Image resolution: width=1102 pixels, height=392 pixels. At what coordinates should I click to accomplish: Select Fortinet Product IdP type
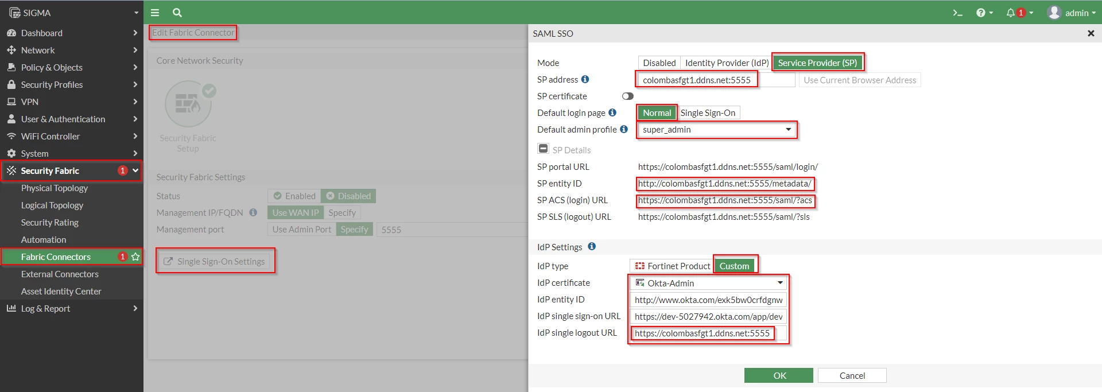tap(672, 266)
